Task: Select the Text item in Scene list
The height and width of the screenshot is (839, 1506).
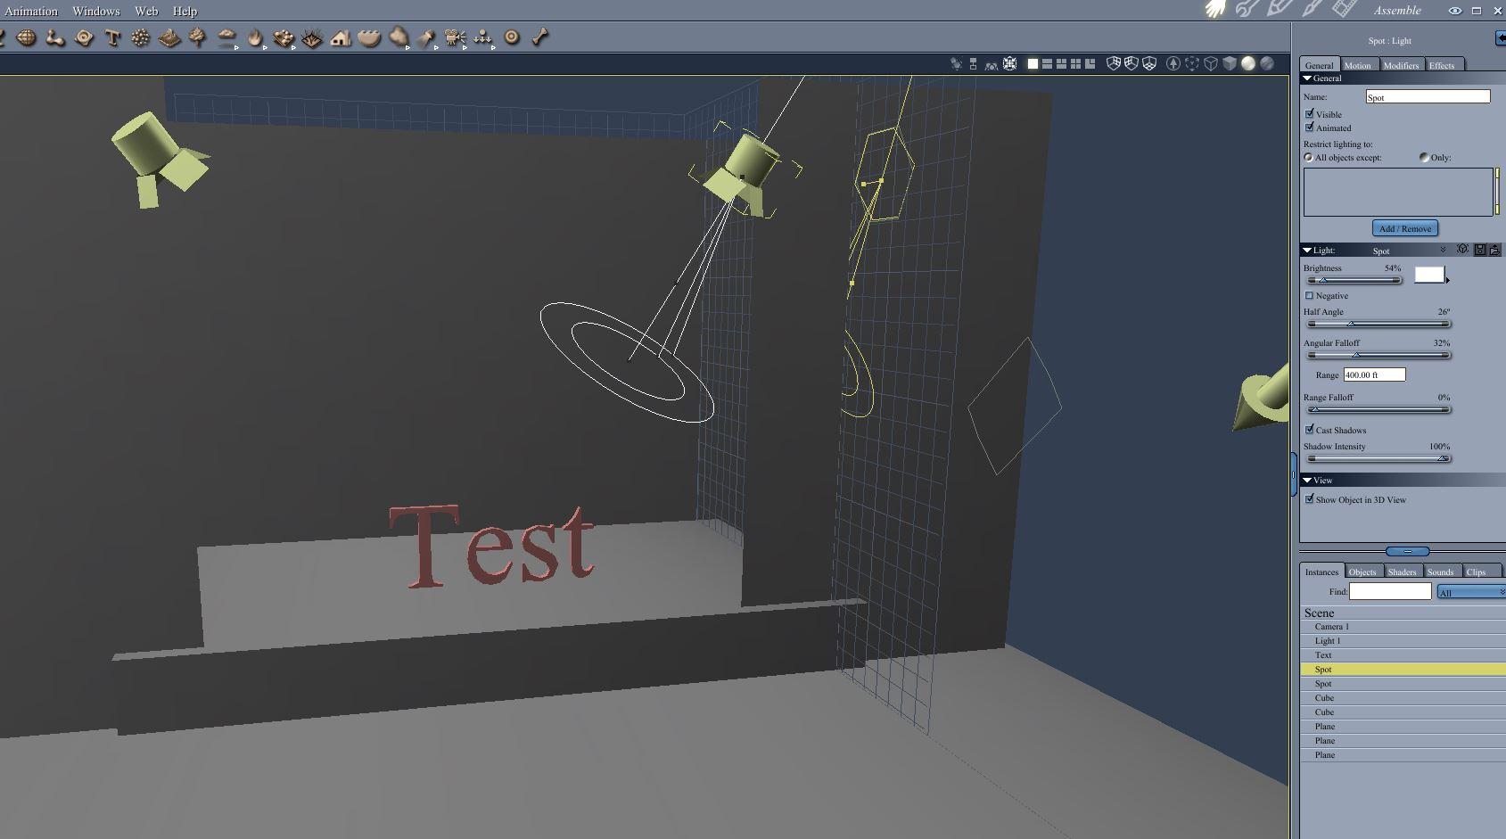Action: [1403, 655]
